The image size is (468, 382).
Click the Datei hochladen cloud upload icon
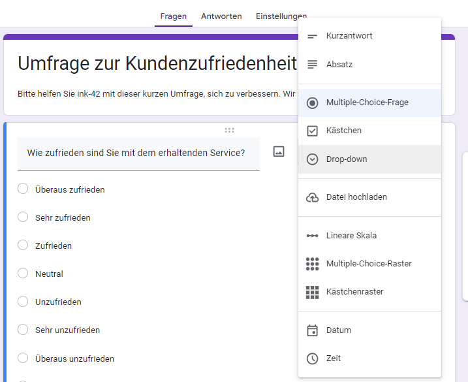[312, 197]
